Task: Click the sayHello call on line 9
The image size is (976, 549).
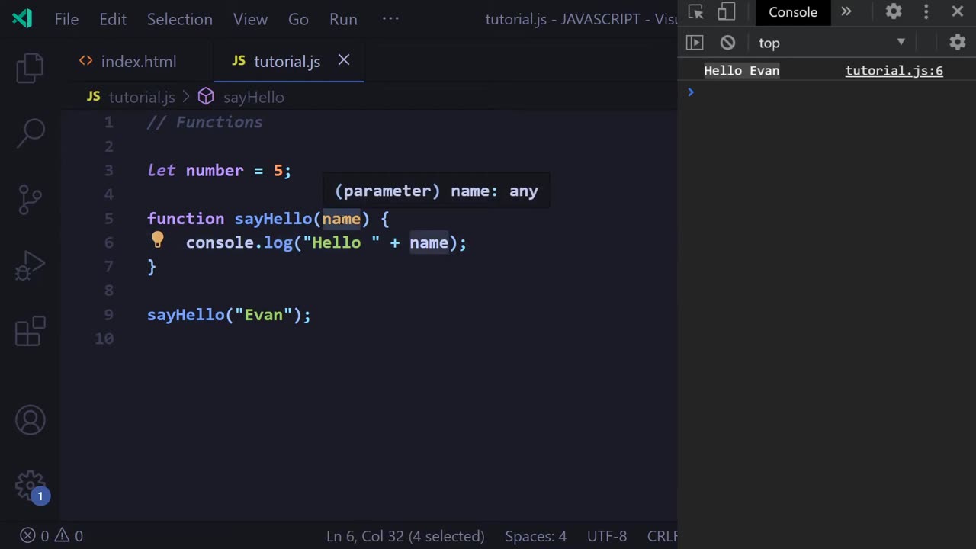Action: point(186,315)
